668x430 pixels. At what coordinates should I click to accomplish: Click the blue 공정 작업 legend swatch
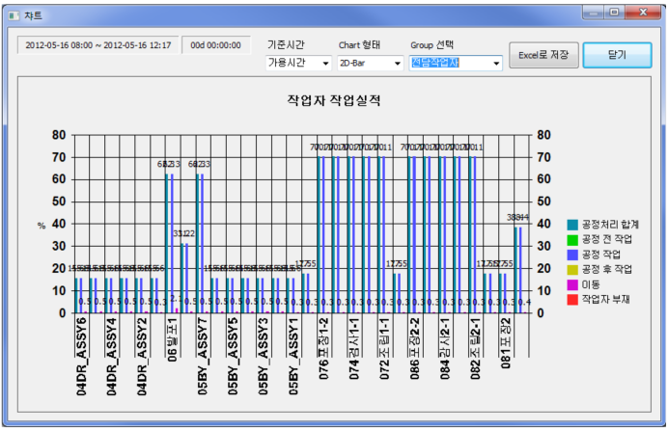tap(572, 255)
